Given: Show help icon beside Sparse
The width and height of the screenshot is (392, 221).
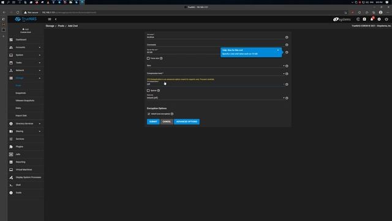Looking at the screenshot, I should click(x=159, y=91).
